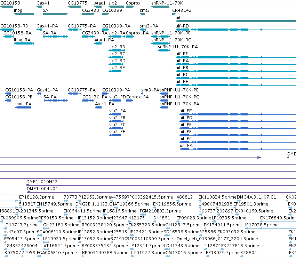296x258 pixels.
Task: Select the SA-PA protein label
Action: [x=50, y=97]
